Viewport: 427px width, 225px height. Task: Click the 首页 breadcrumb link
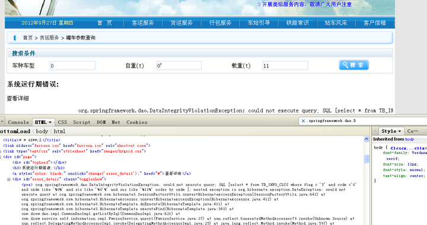(27, 38)
